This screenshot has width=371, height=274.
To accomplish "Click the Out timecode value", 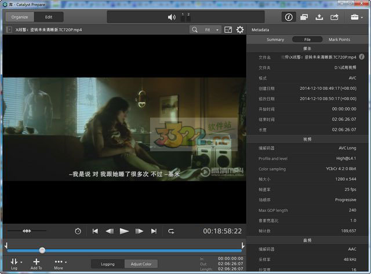I will [231, 264].
